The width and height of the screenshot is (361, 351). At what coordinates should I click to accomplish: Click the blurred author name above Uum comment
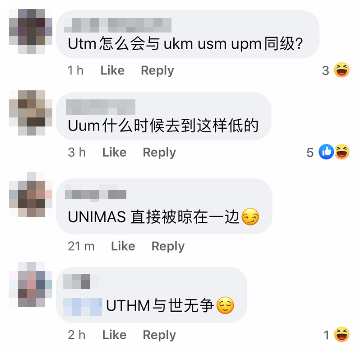click(x=101, y=108)
